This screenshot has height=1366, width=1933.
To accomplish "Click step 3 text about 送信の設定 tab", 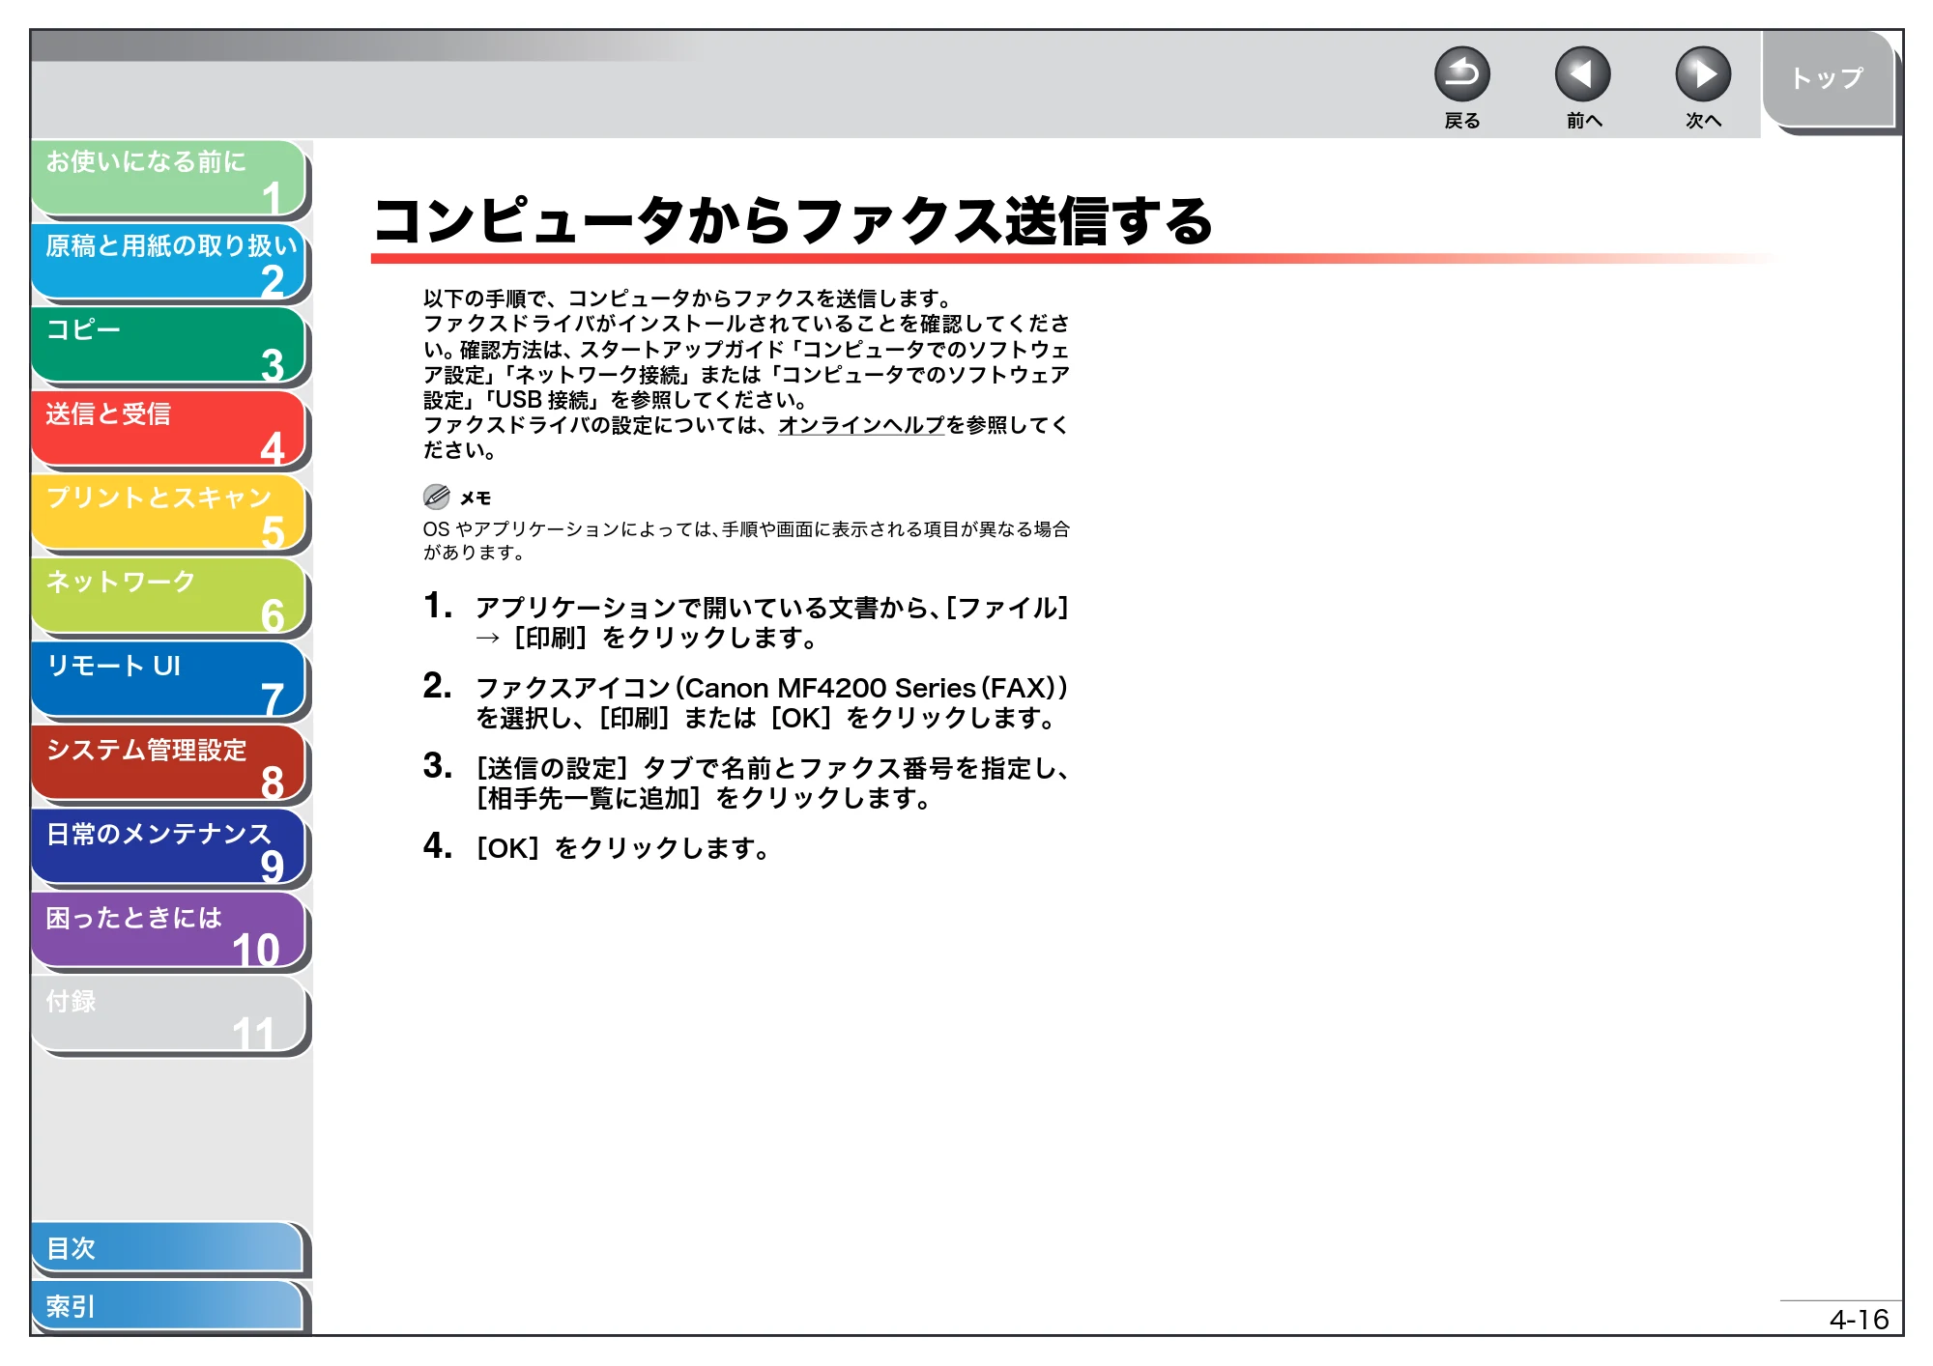I will coord(771,783).
